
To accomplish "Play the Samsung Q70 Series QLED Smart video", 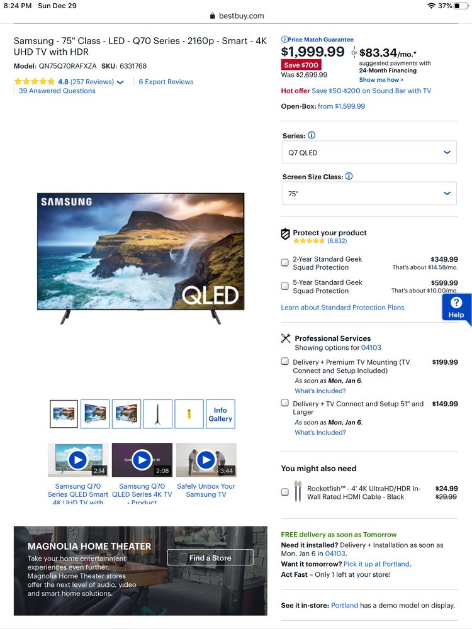I will (x=77, y=460).
